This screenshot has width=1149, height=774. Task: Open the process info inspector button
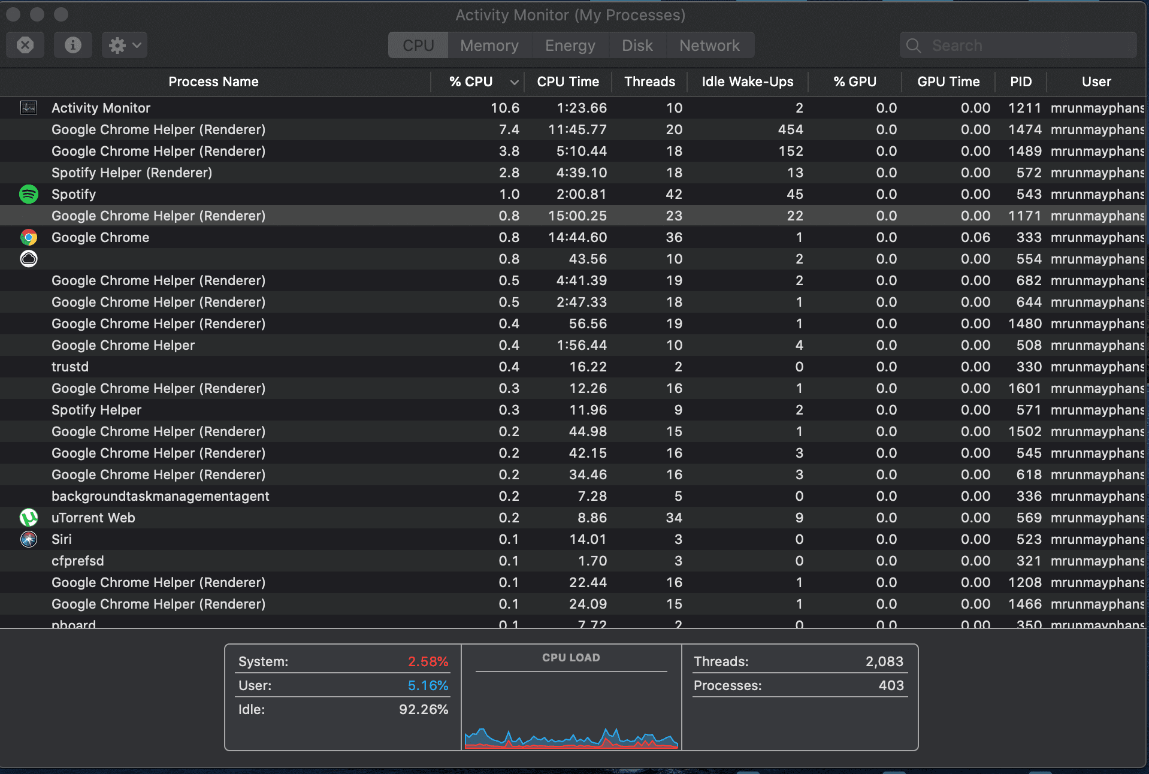pyautogui.click(x=73, y=45)
